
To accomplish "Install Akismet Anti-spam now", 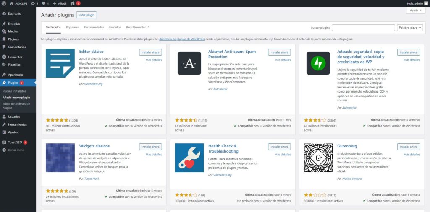I will pos(279,52).
